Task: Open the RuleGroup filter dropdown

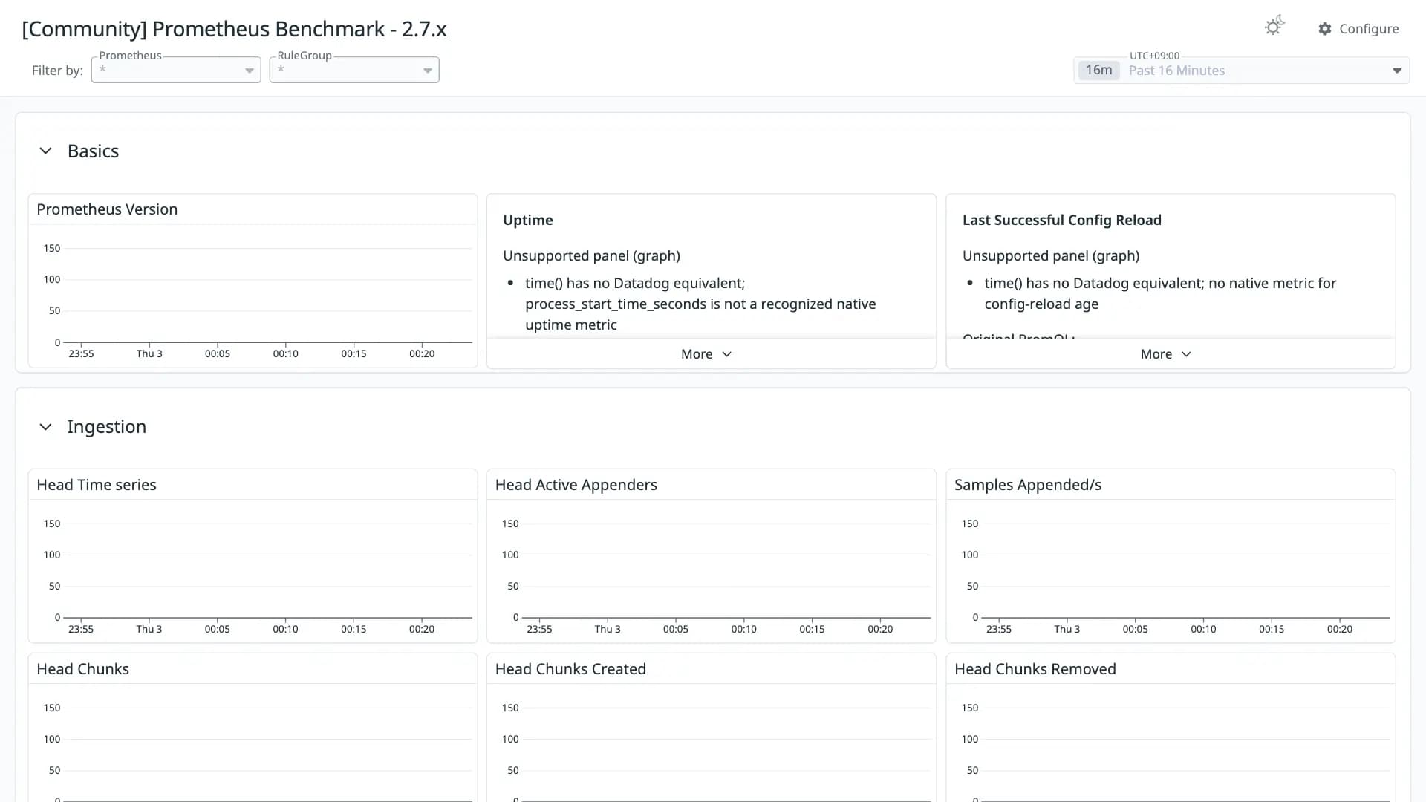Action: (354, 70)
